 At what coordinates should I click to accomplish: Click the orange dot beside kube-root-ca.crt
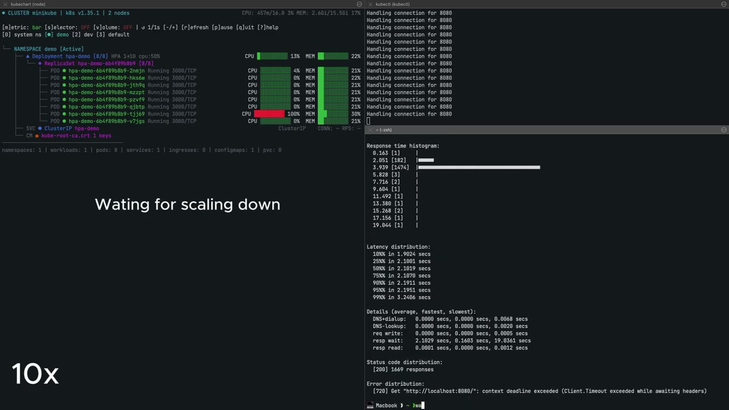click(37, 136)
